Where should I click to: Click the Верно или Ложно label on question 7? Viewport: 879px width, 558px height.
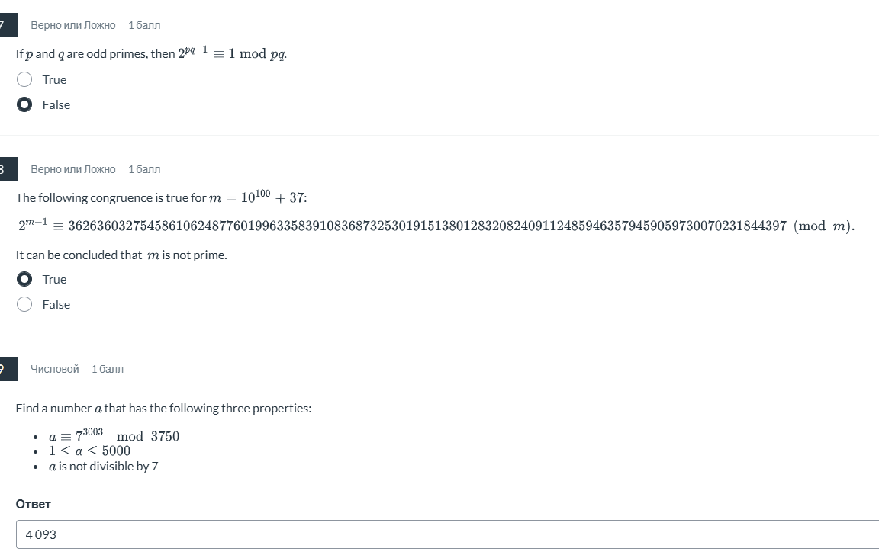pos(72,25)
